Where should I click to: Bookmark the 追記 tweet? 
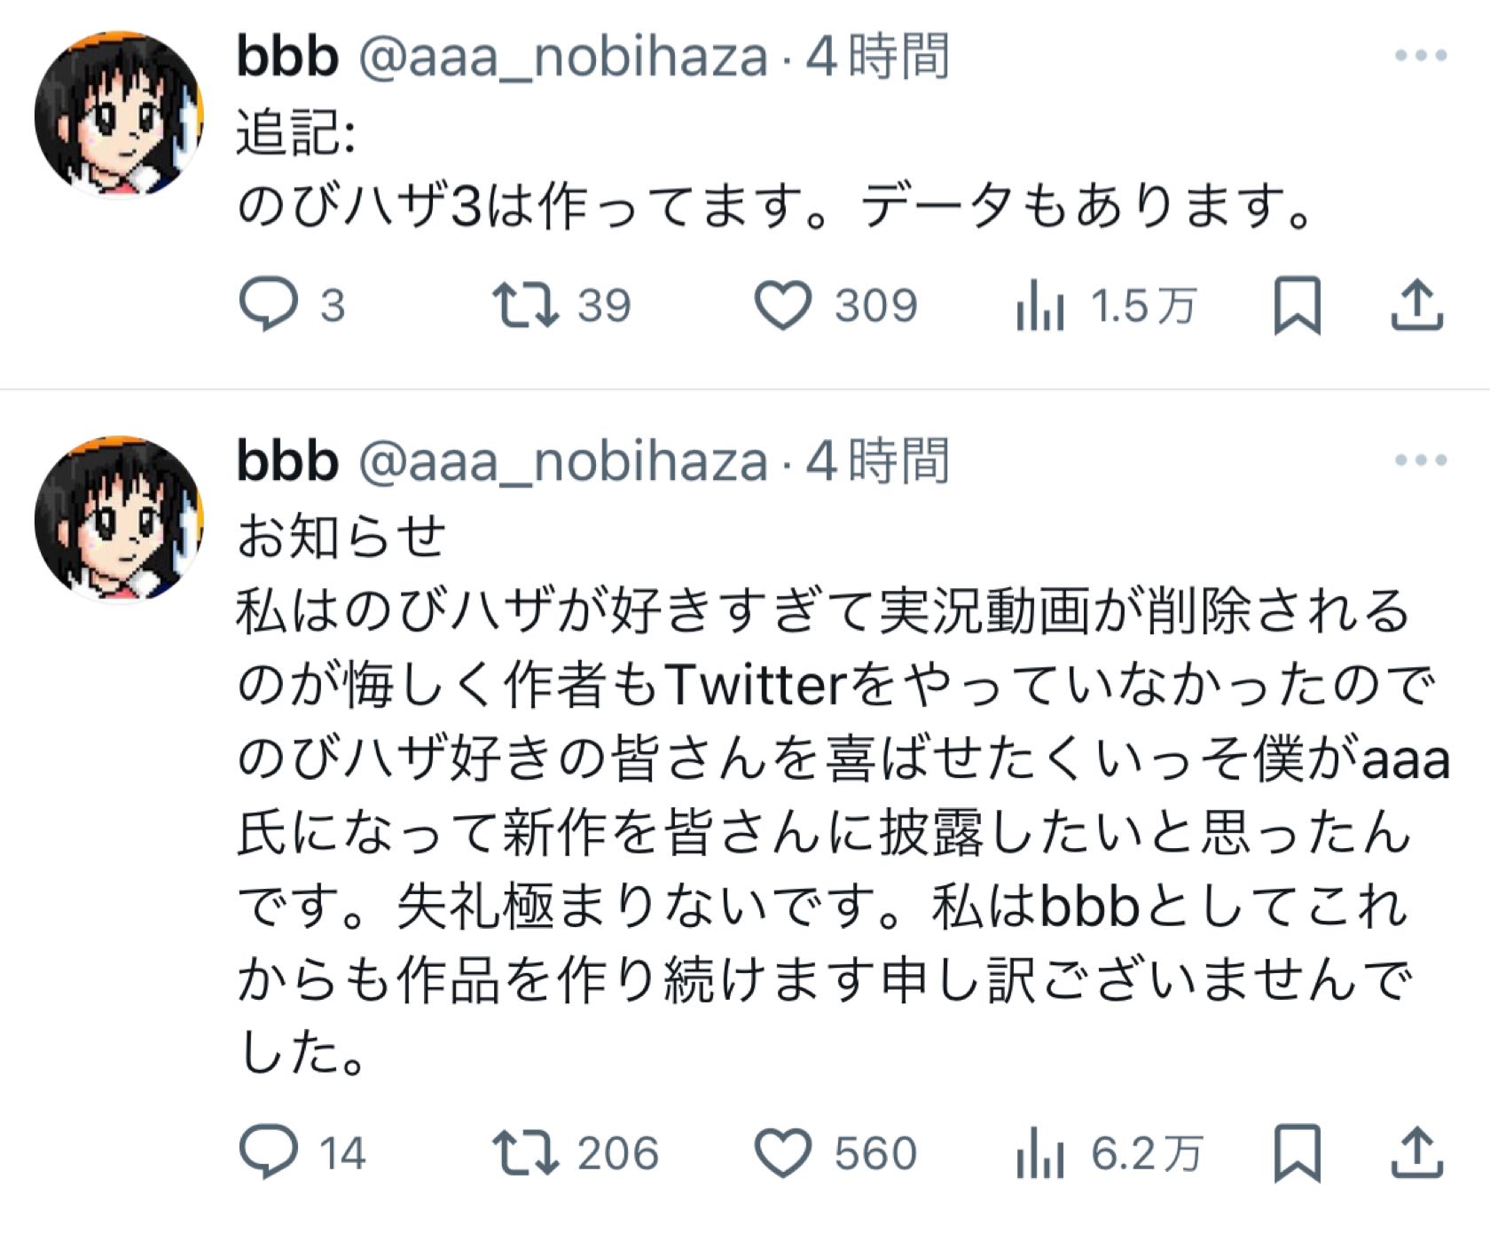[1297, 305]
